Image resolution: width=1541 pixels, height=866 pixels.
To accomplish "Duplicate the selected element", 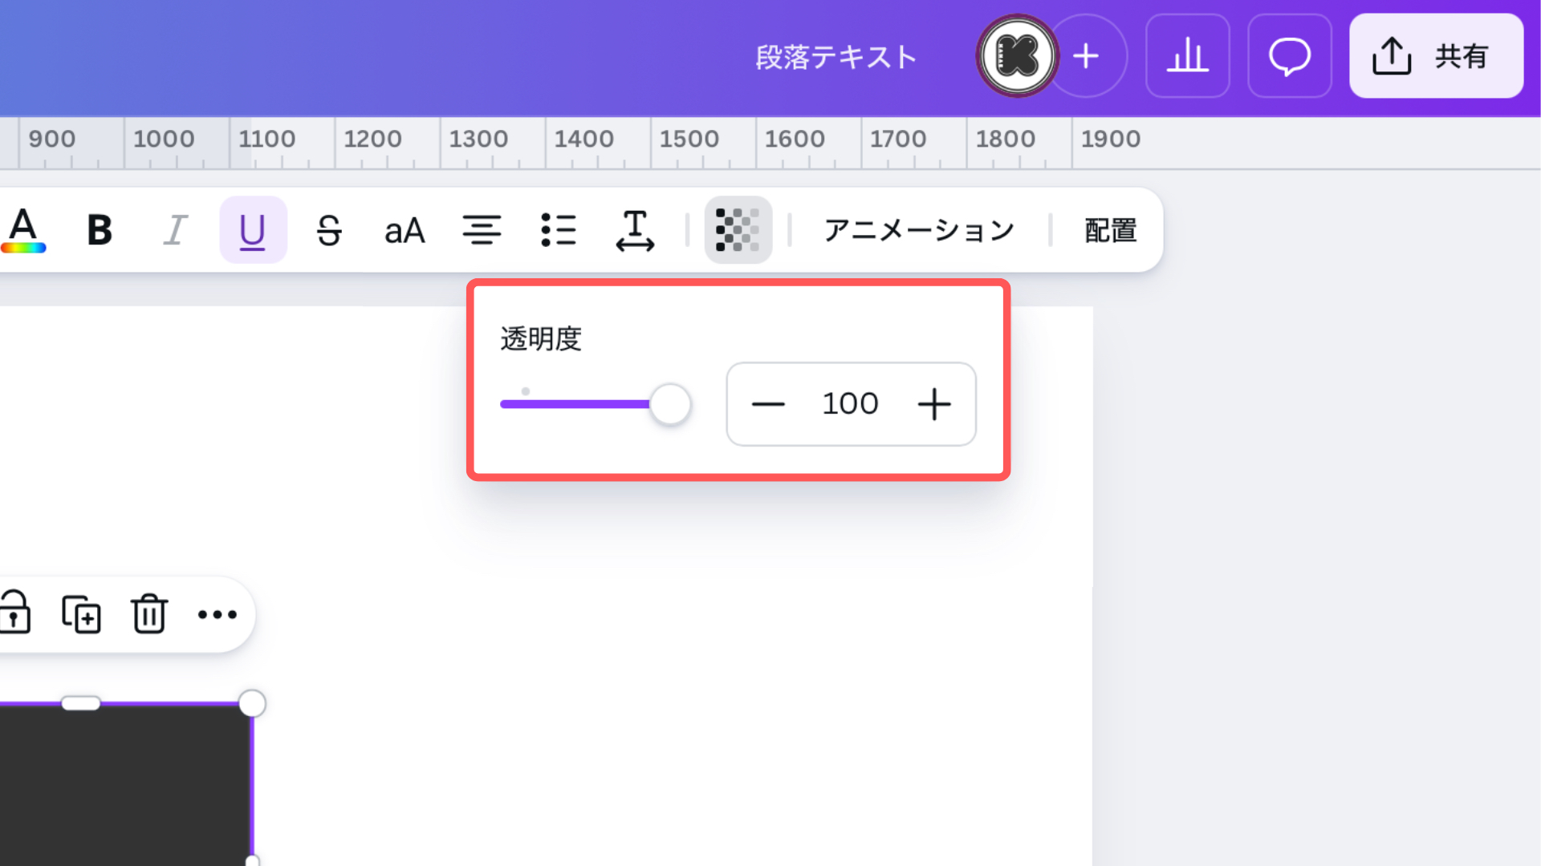I will 82,614.
